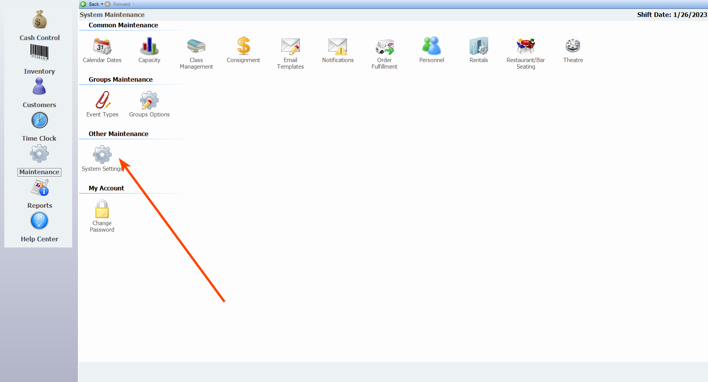708x382 pixels.
Task: Open Event Types paperclip icon
Action: [x=102, y=101]
